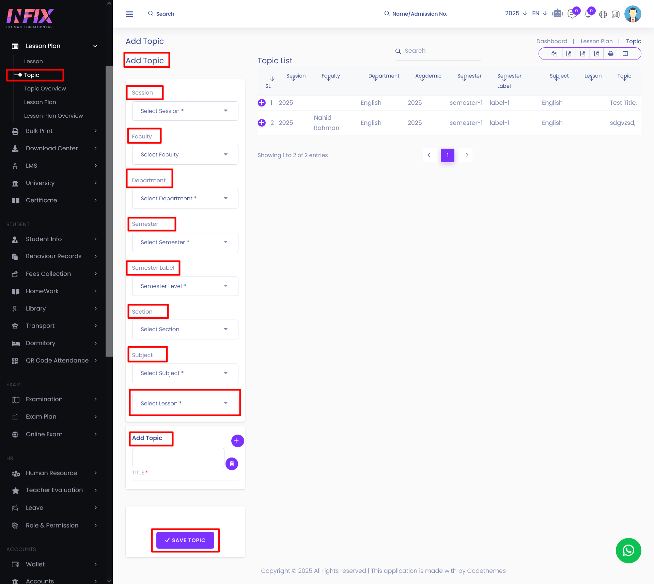Copy topic list table to clipboard
Image resolution: width=654 pixels, height=585 pixels.
click(555, 53)
